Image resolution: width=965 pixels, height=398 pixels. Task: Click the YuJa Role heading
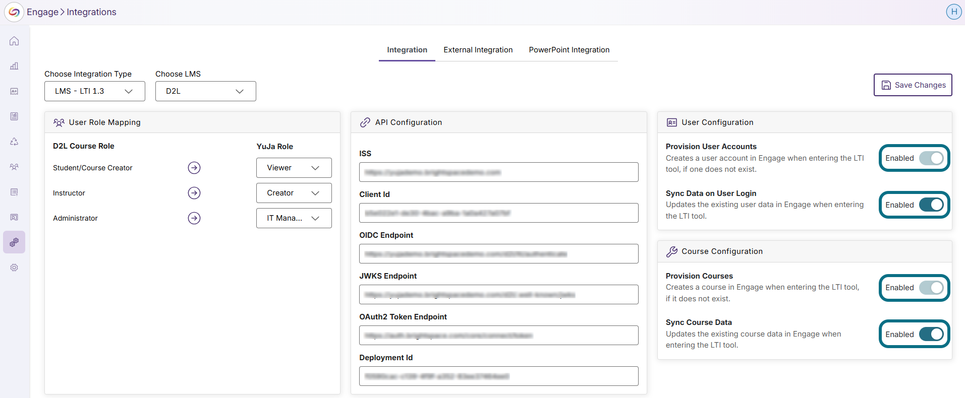coord(275,147)
